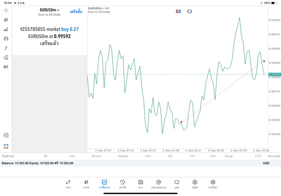The image size is (281, 196).
Task: Click the S/L column header
Action: point(170,156)
